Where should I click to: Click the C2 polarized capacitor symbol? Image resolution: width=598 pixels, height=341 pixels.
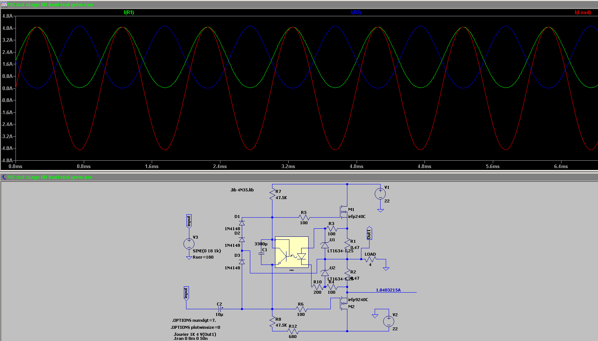[x=220, y=309]
